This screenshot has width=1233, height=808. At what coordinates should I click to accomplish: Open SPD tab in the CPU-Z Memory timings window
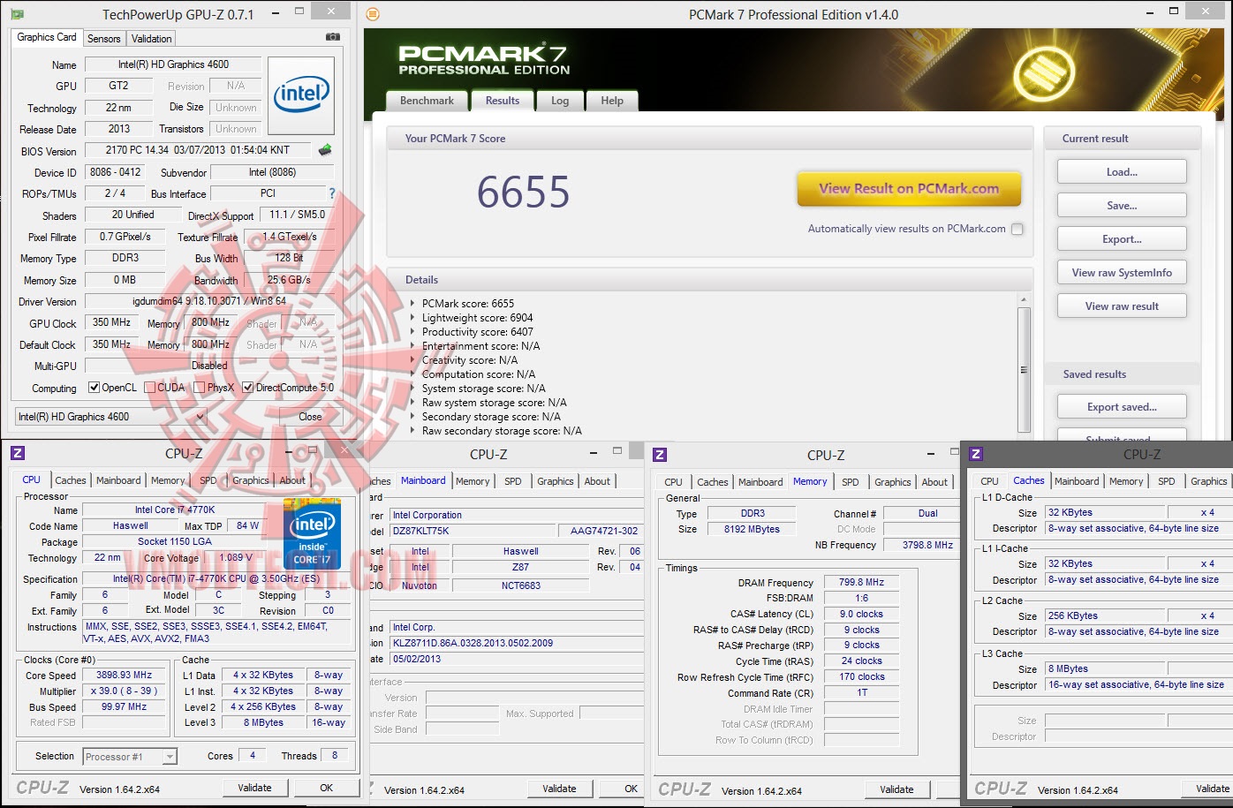(851, 482)
